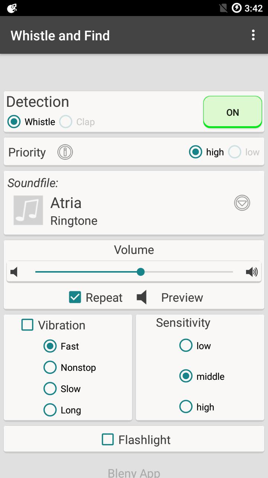This screenshot has width=268, height=478.
Task: Enable the Vibration checkbox
Action: coord(28,325)
